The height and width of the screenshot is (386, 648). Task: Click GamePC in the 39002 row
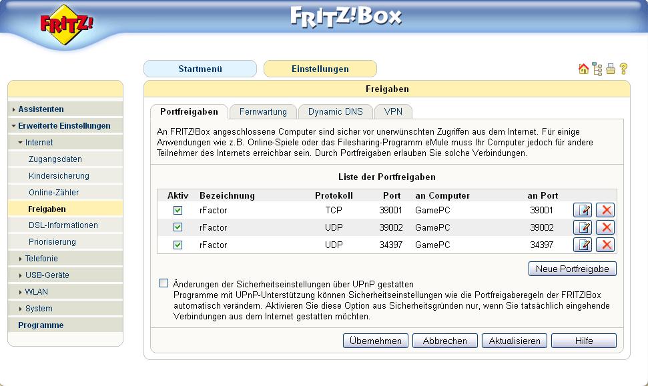coord(432,227)
